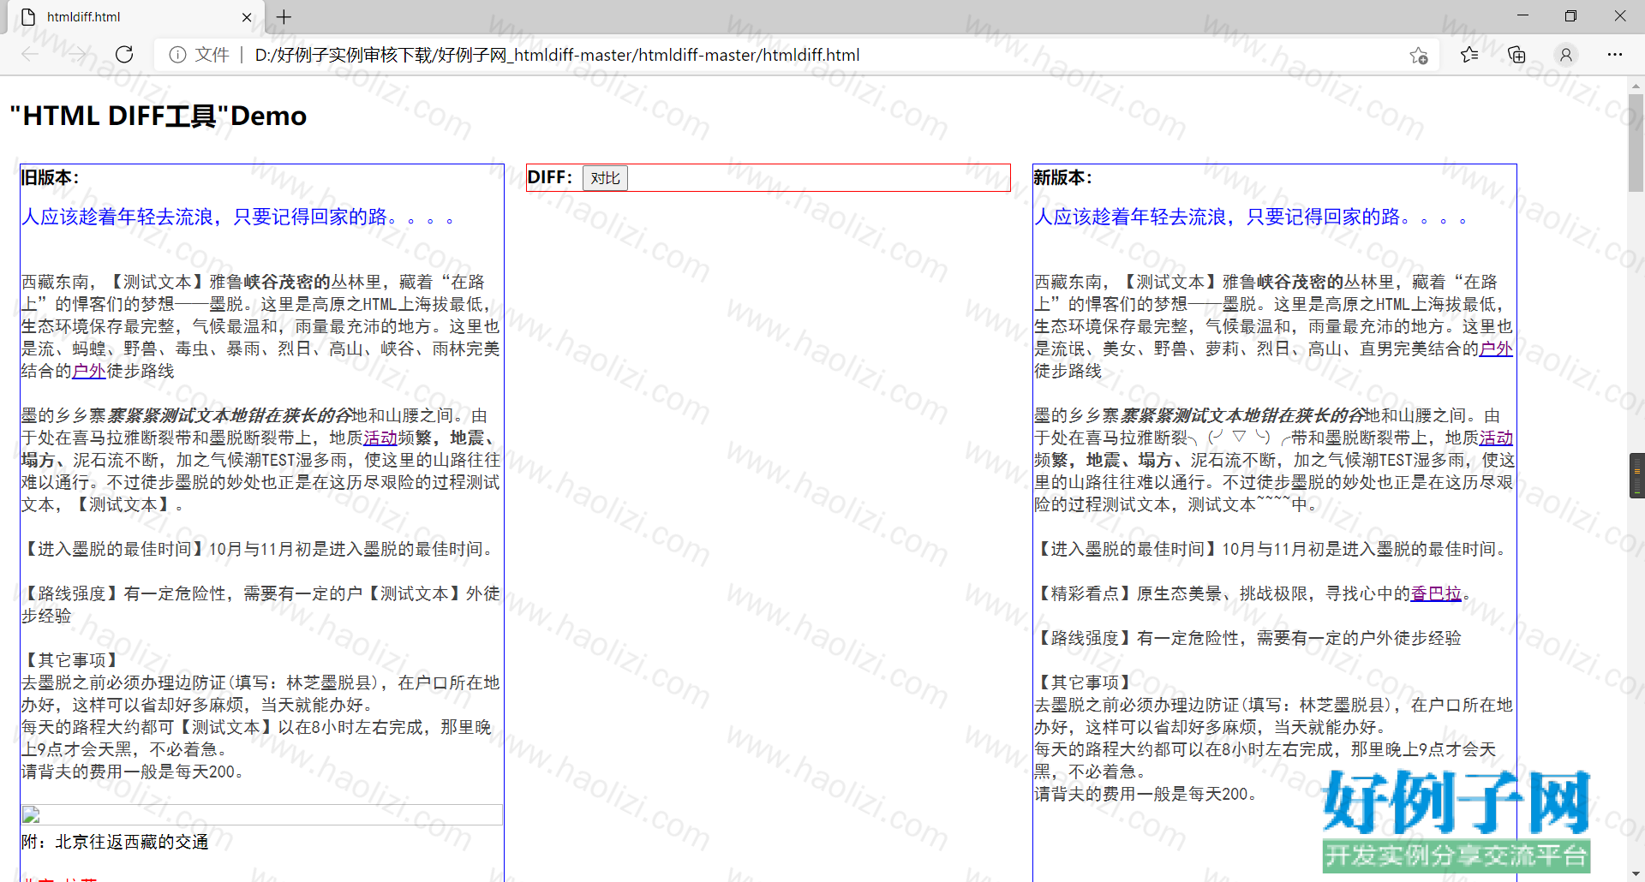Open the 香巴拉 link in new version
Screen dimensions: 1645x882
pyautogui.click(x=1436, y=593)
